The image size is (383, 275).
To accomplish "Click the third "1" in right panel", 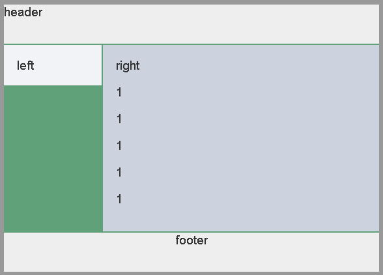I will pos(119,146).
